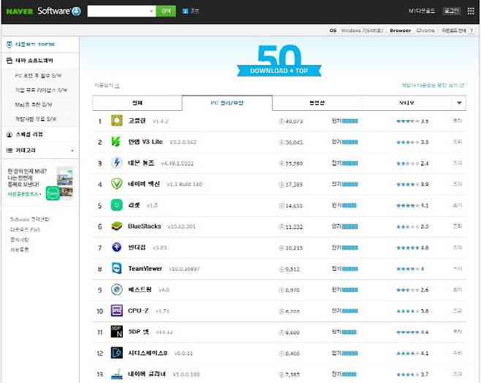The image size is (481, 383).
Task: Open 다운로드 FAQ link
Action: [25, 229]
